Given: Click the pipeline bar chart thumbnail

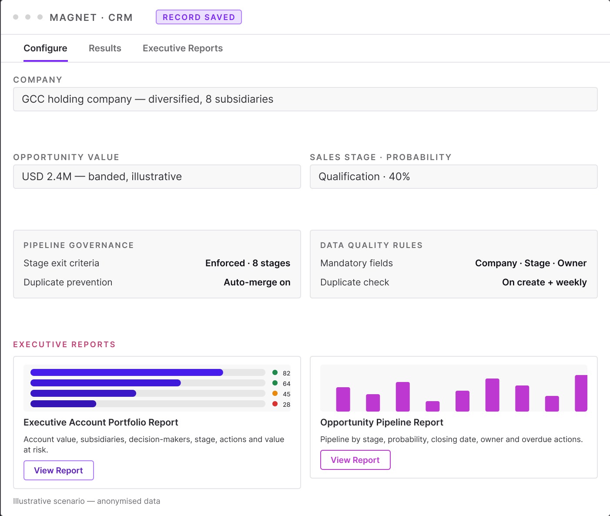Looking at the screenshot, I should (x=454, y=388).
